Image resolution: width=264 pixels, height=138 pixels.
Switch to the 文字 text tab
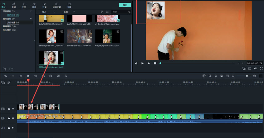[x=24, y=5]
